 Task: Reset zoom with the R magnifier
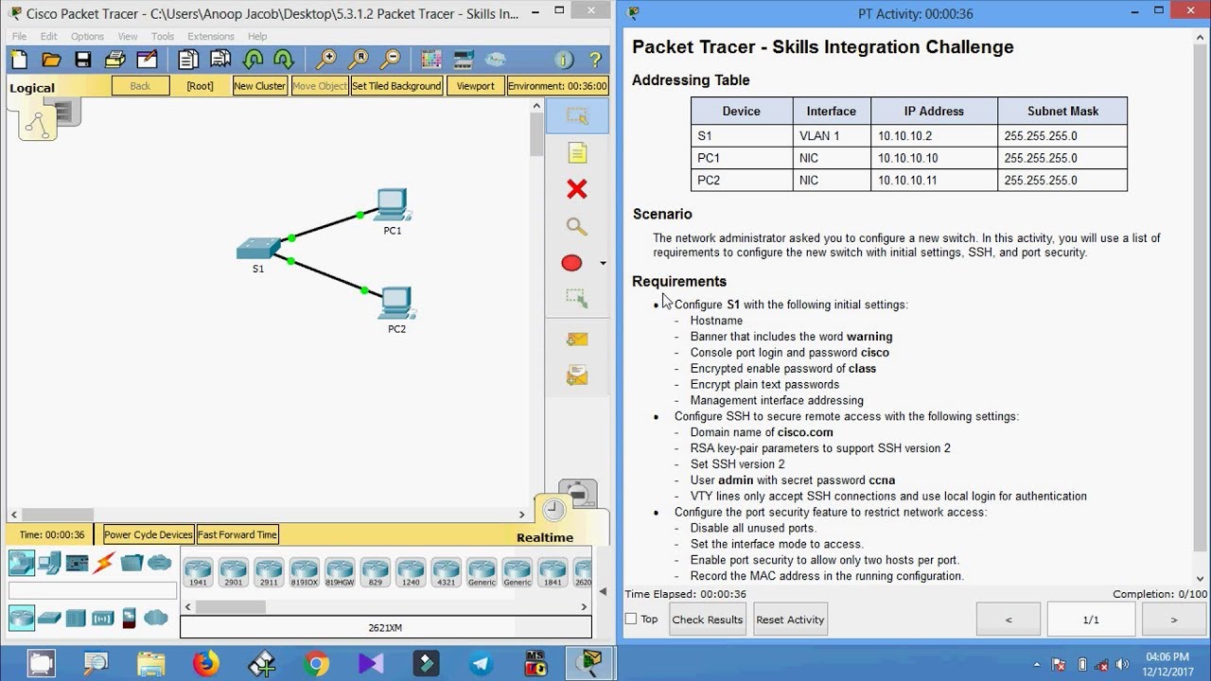click(x=358, y=60)
